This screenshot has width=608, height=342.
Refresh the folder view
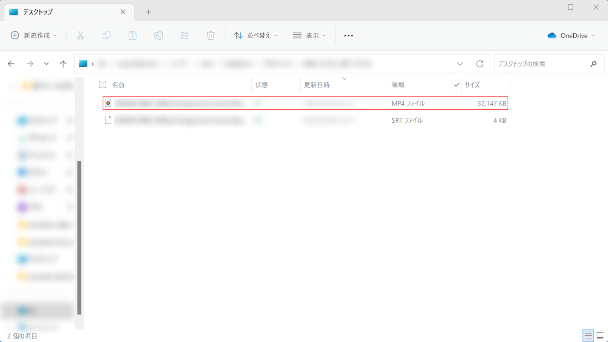pos(480,64)
